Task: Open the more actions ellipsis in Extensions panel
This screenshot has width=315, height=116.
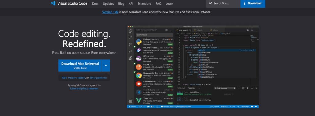Action: click(x=171, y=30)
